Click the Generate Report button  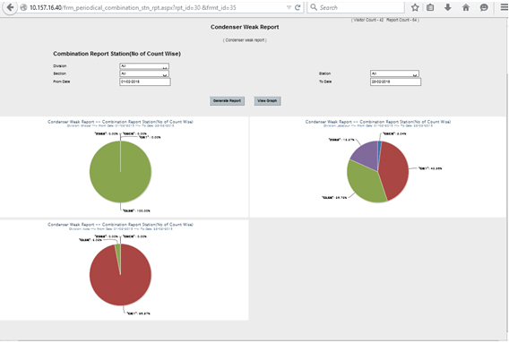tap(227, 101)
